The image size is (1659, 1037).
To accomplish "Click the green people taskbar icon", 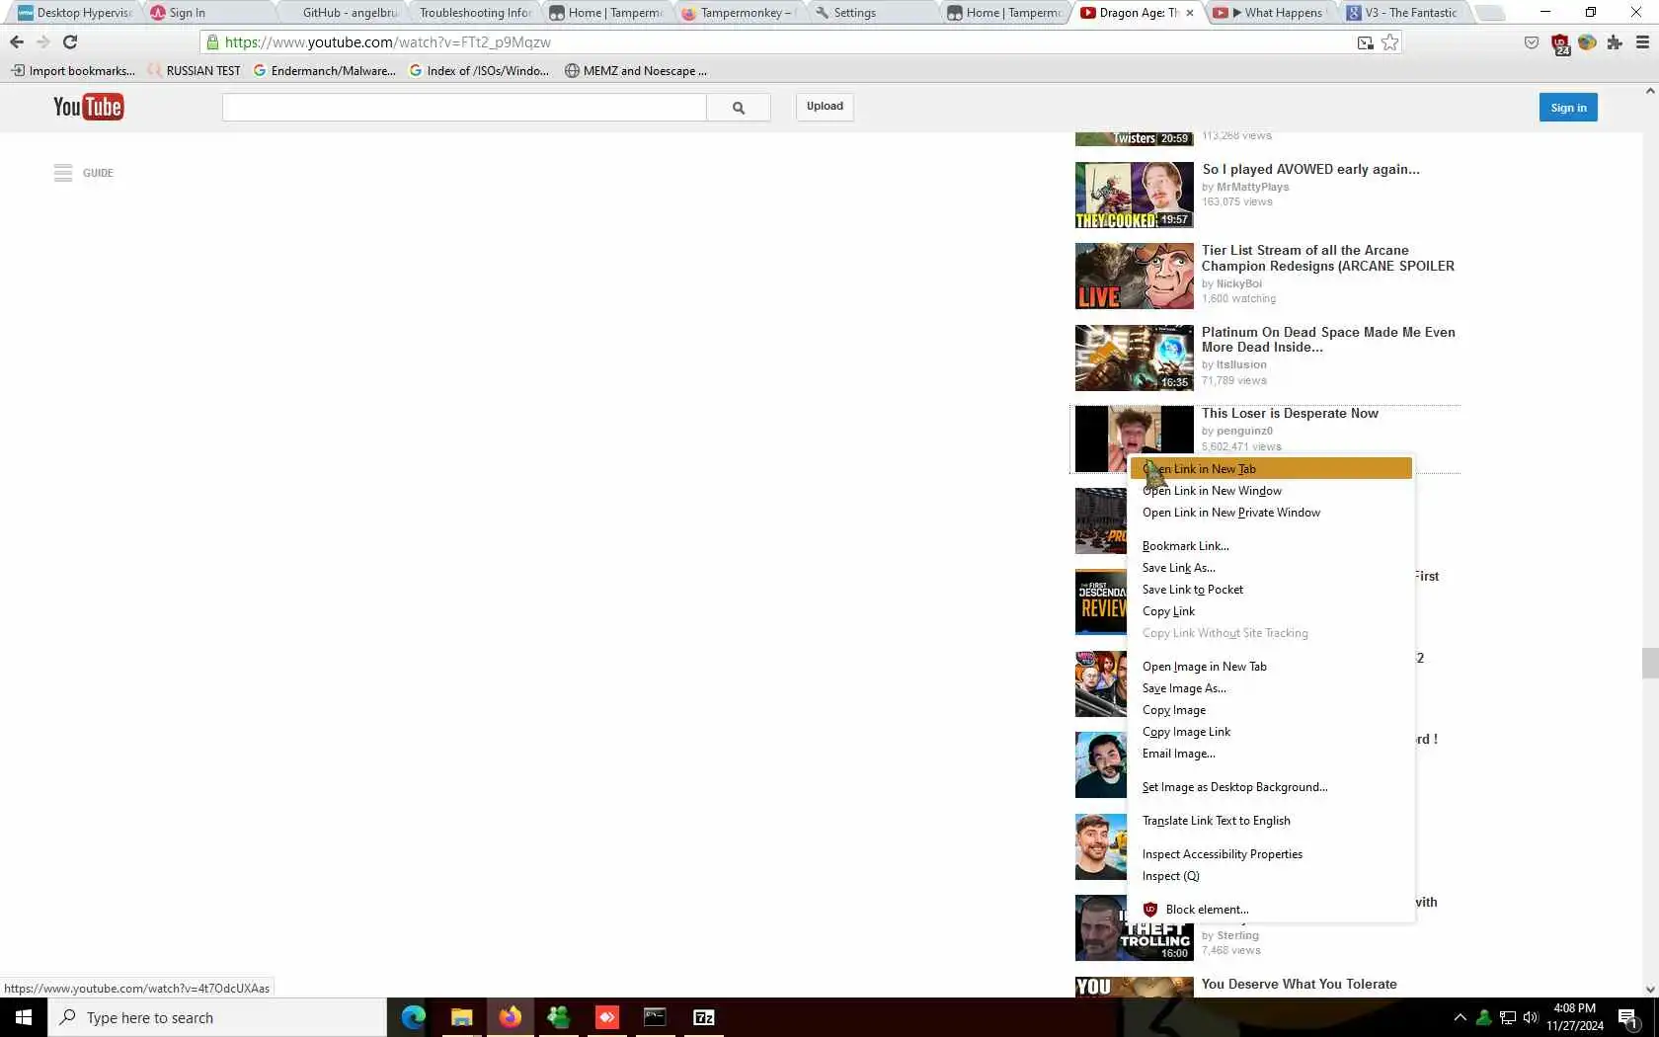I will (559, 1017).
